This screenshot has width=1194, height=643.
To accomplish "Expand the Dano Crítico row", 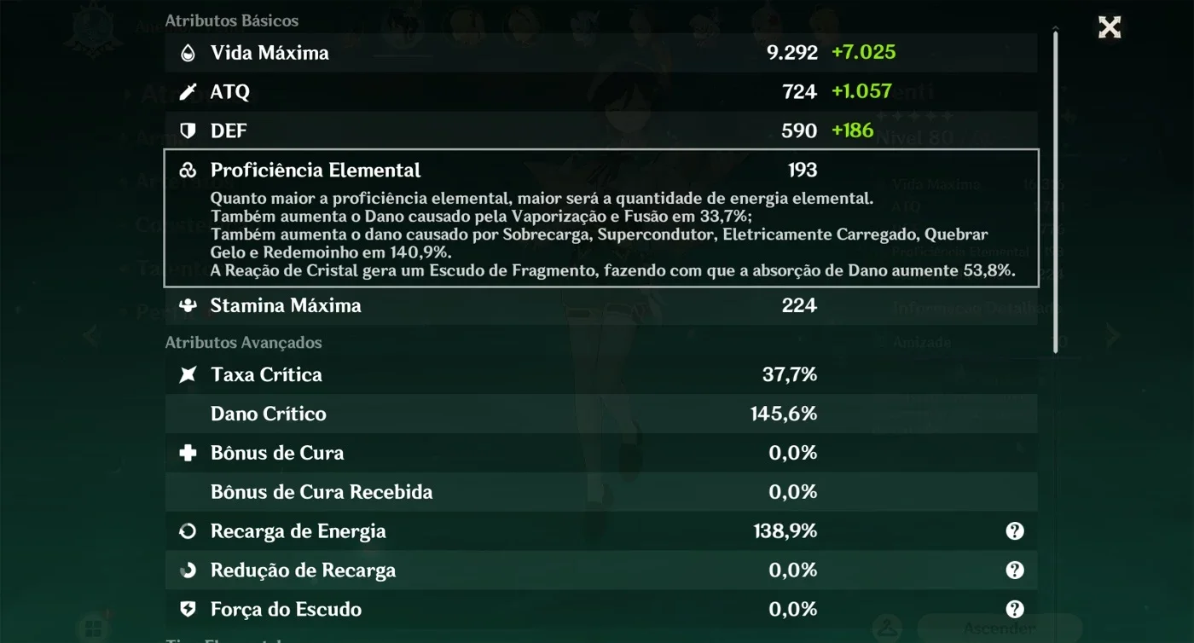I will [601, 414].
